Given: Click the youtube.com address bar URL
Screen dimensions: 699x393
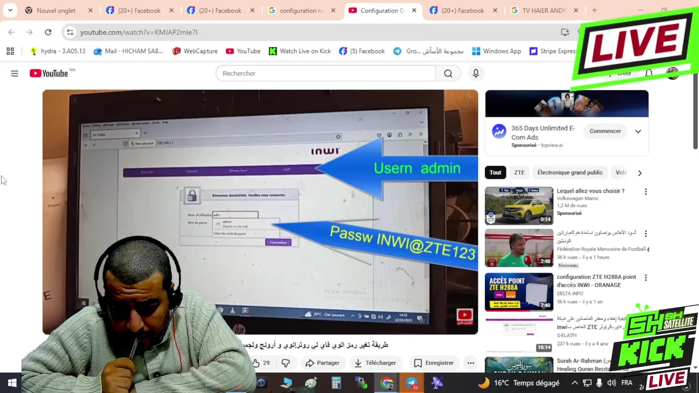Looking at the screenshot, I should 139,32.
